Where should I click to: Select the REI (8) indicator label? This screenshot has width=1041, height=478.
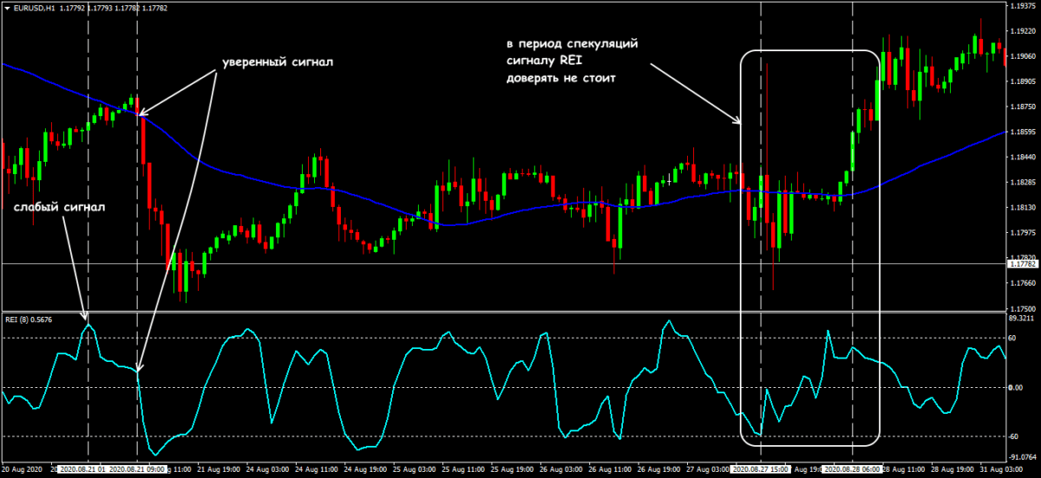tap(29, 319)
